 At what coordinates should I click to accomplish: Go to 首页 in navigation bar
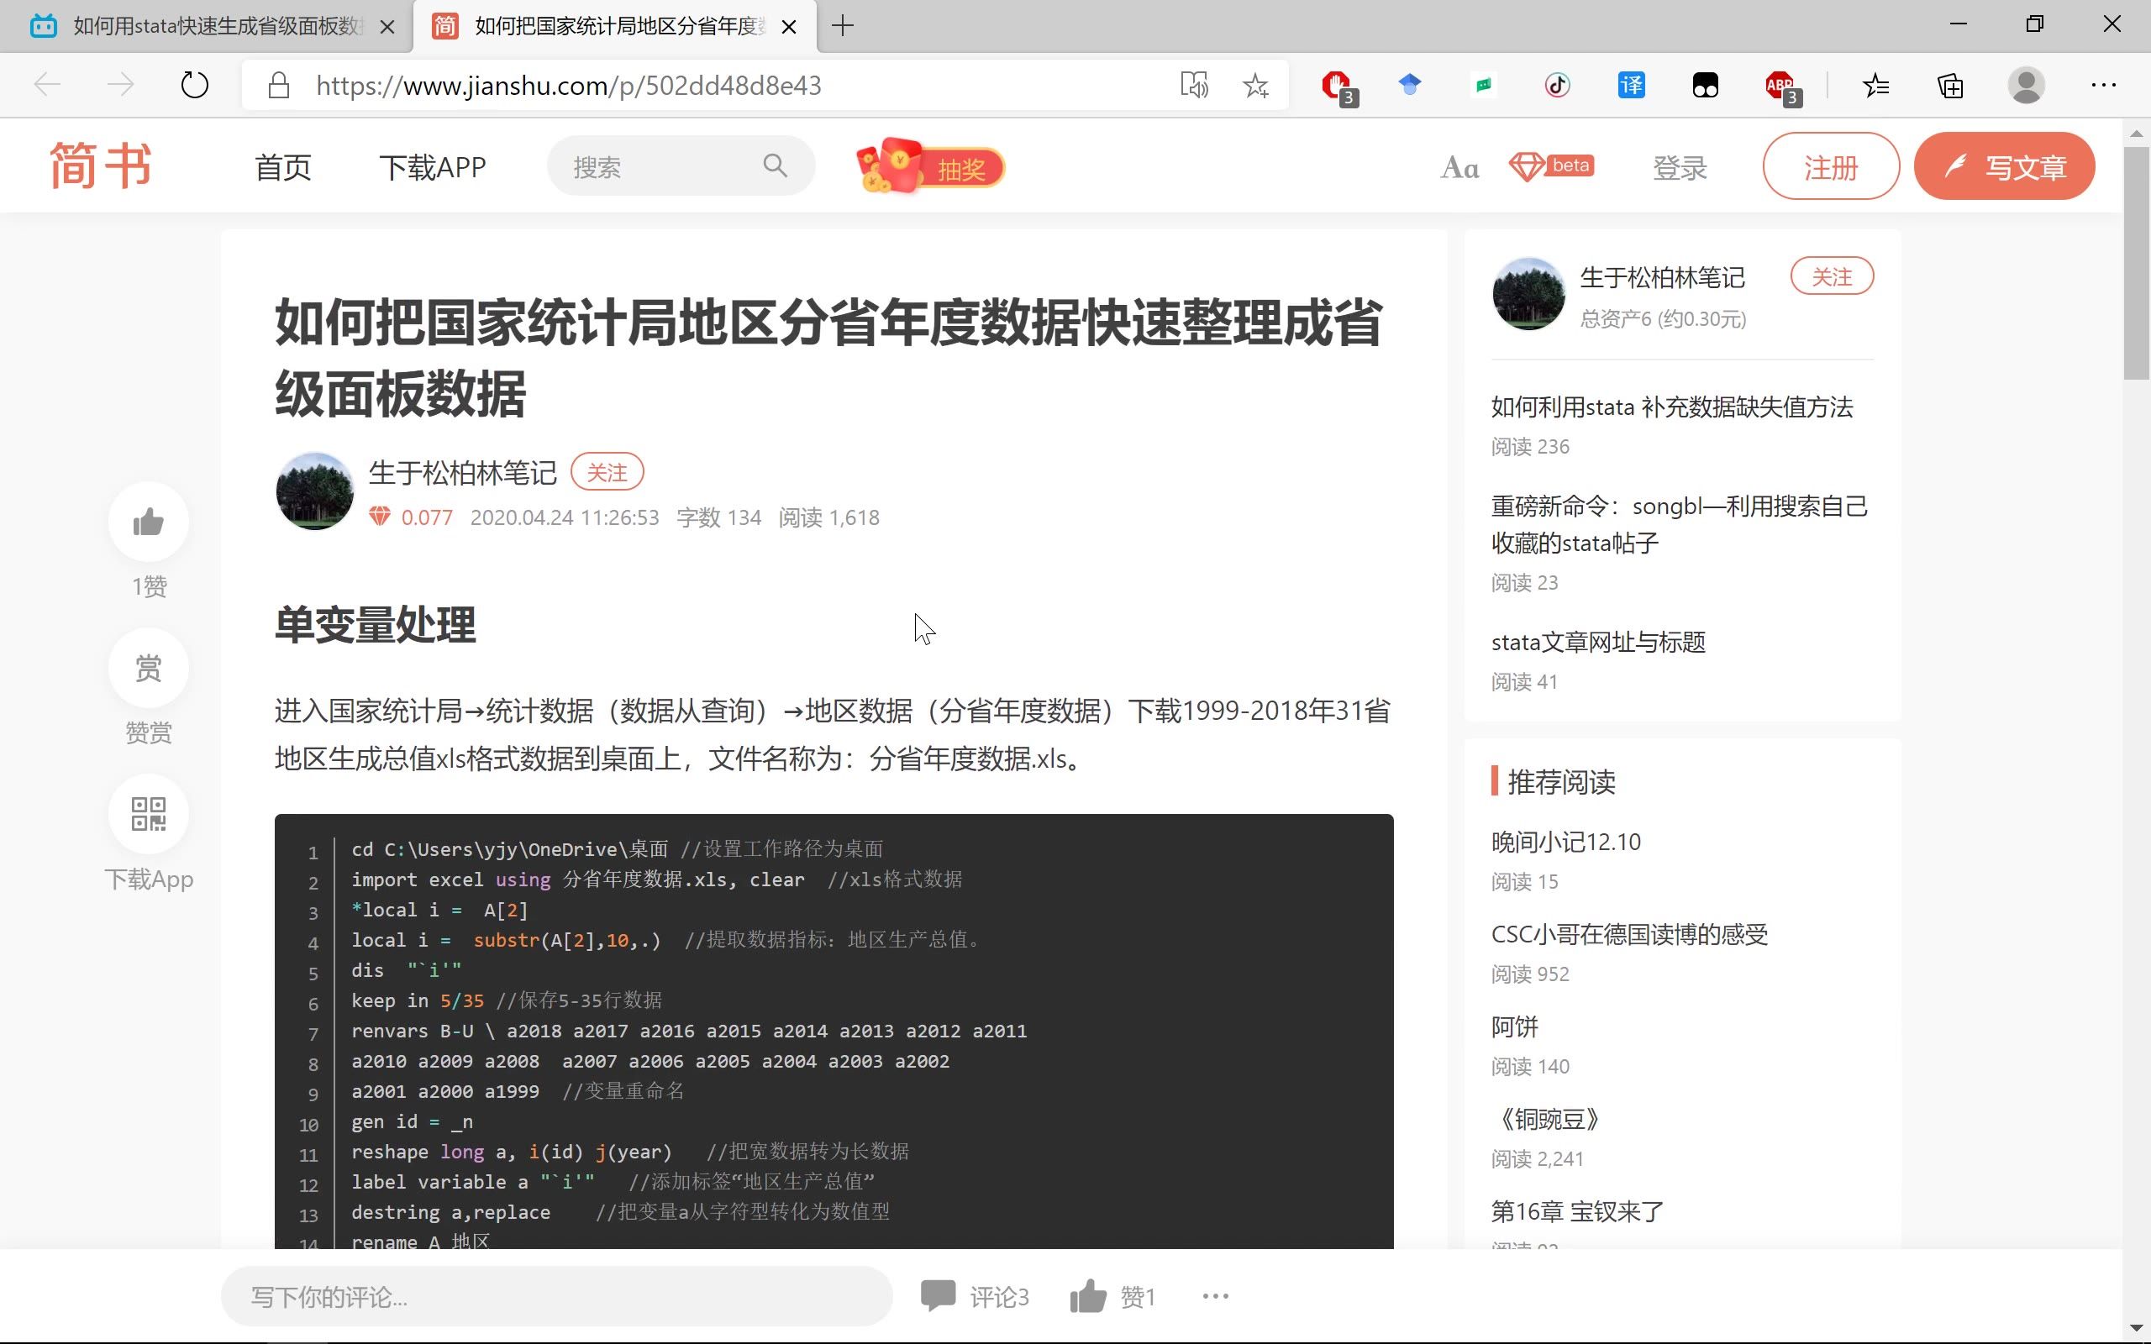coord(282,167)
